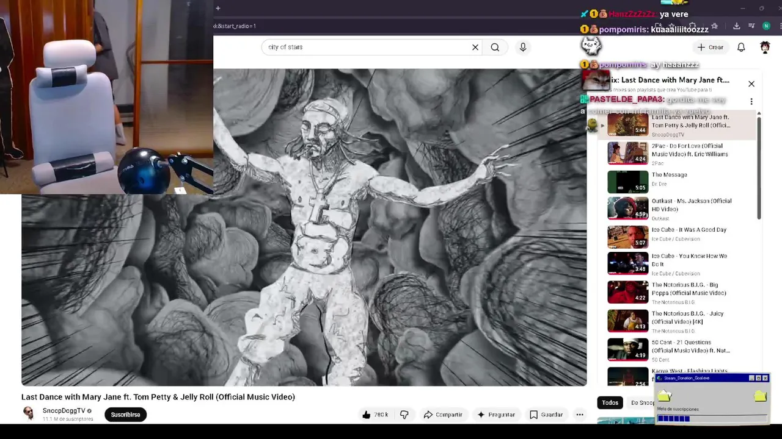Click the open folder icon in donation window
Screen dimensions: 782x439
coord(664,396)
